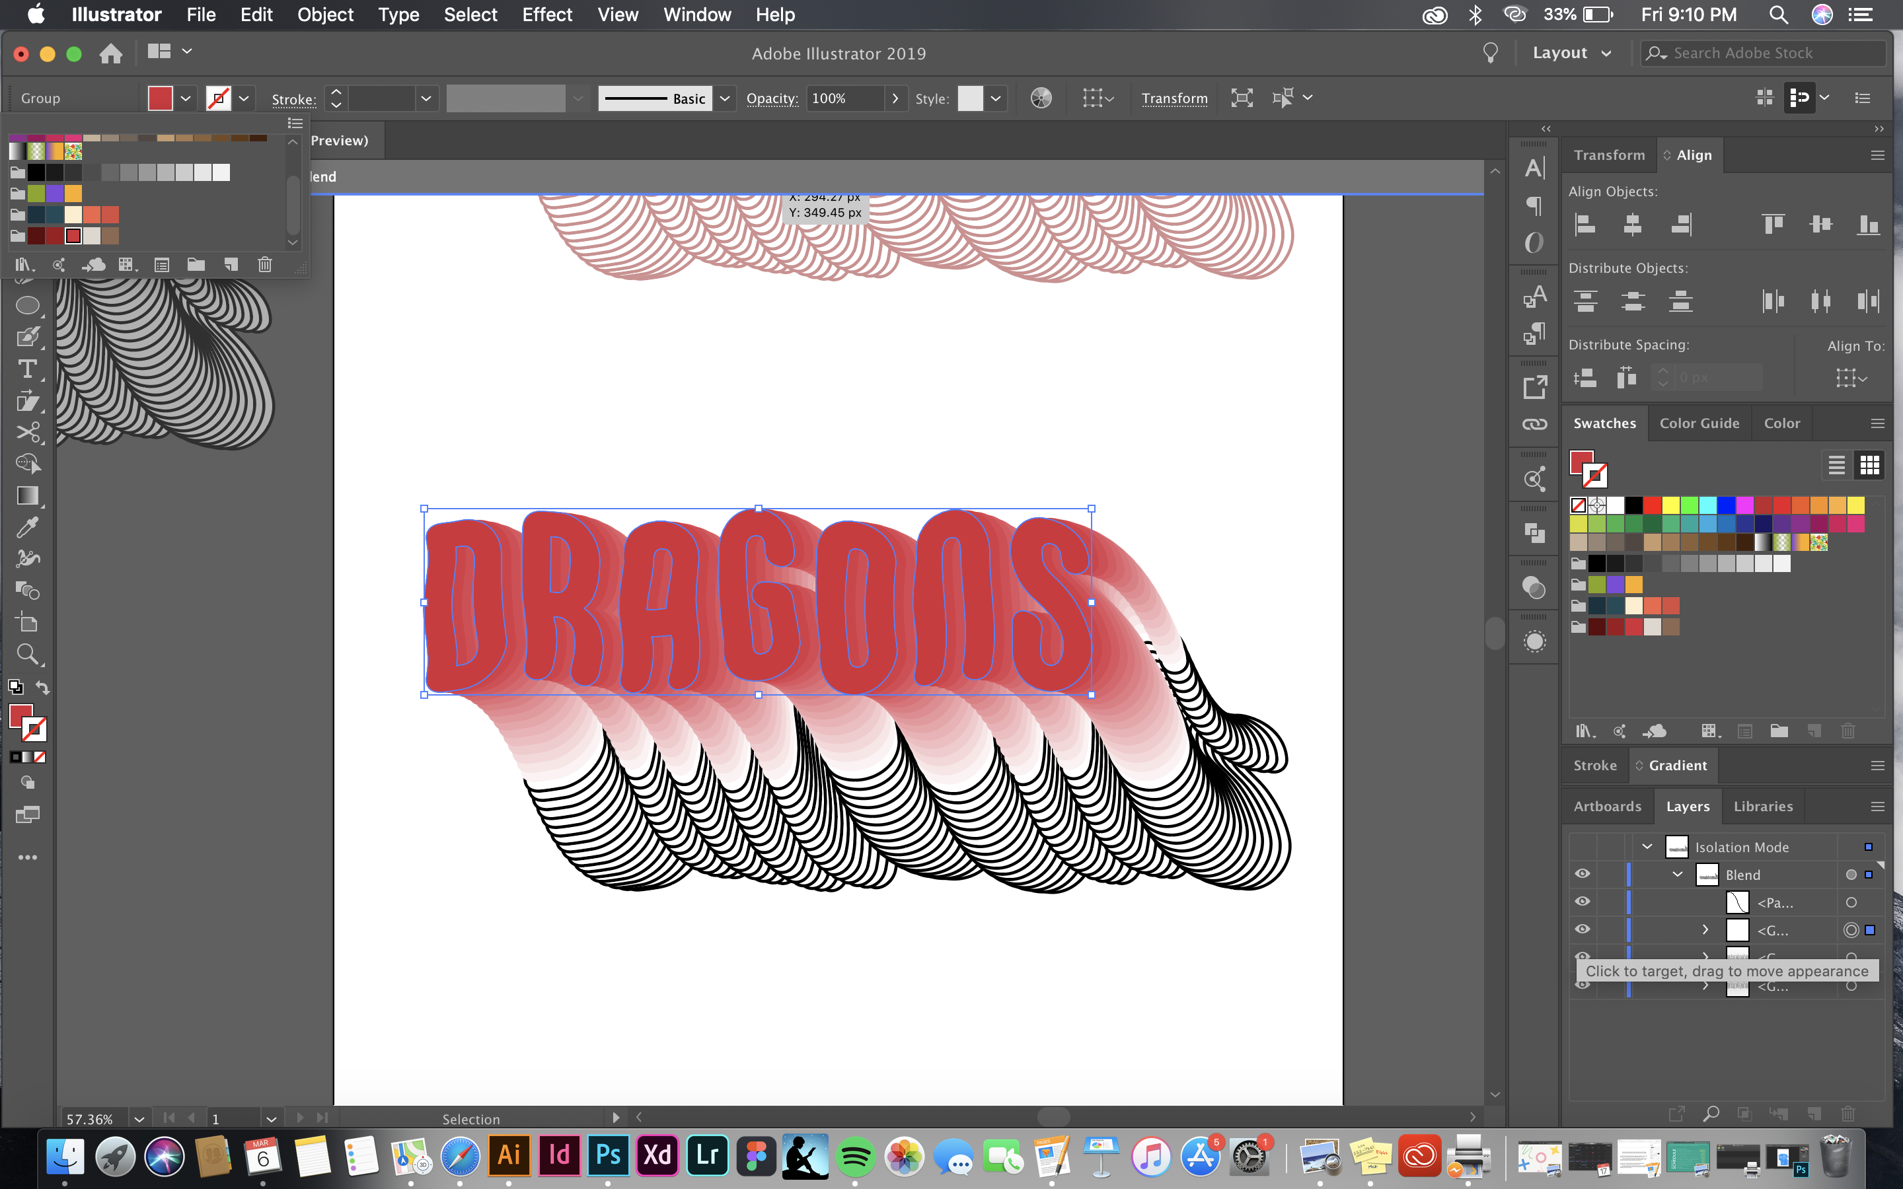This screenshot has height=1189, width=1903.
Task: Set toolbar paint mode to None
Action: click(40, 757)
